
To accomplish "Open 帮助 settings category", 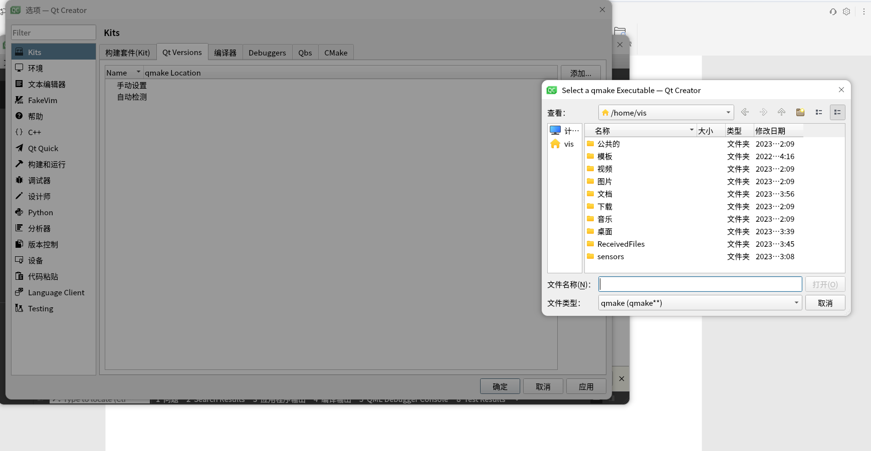I will pyautogui.click(x=54, y=116).
